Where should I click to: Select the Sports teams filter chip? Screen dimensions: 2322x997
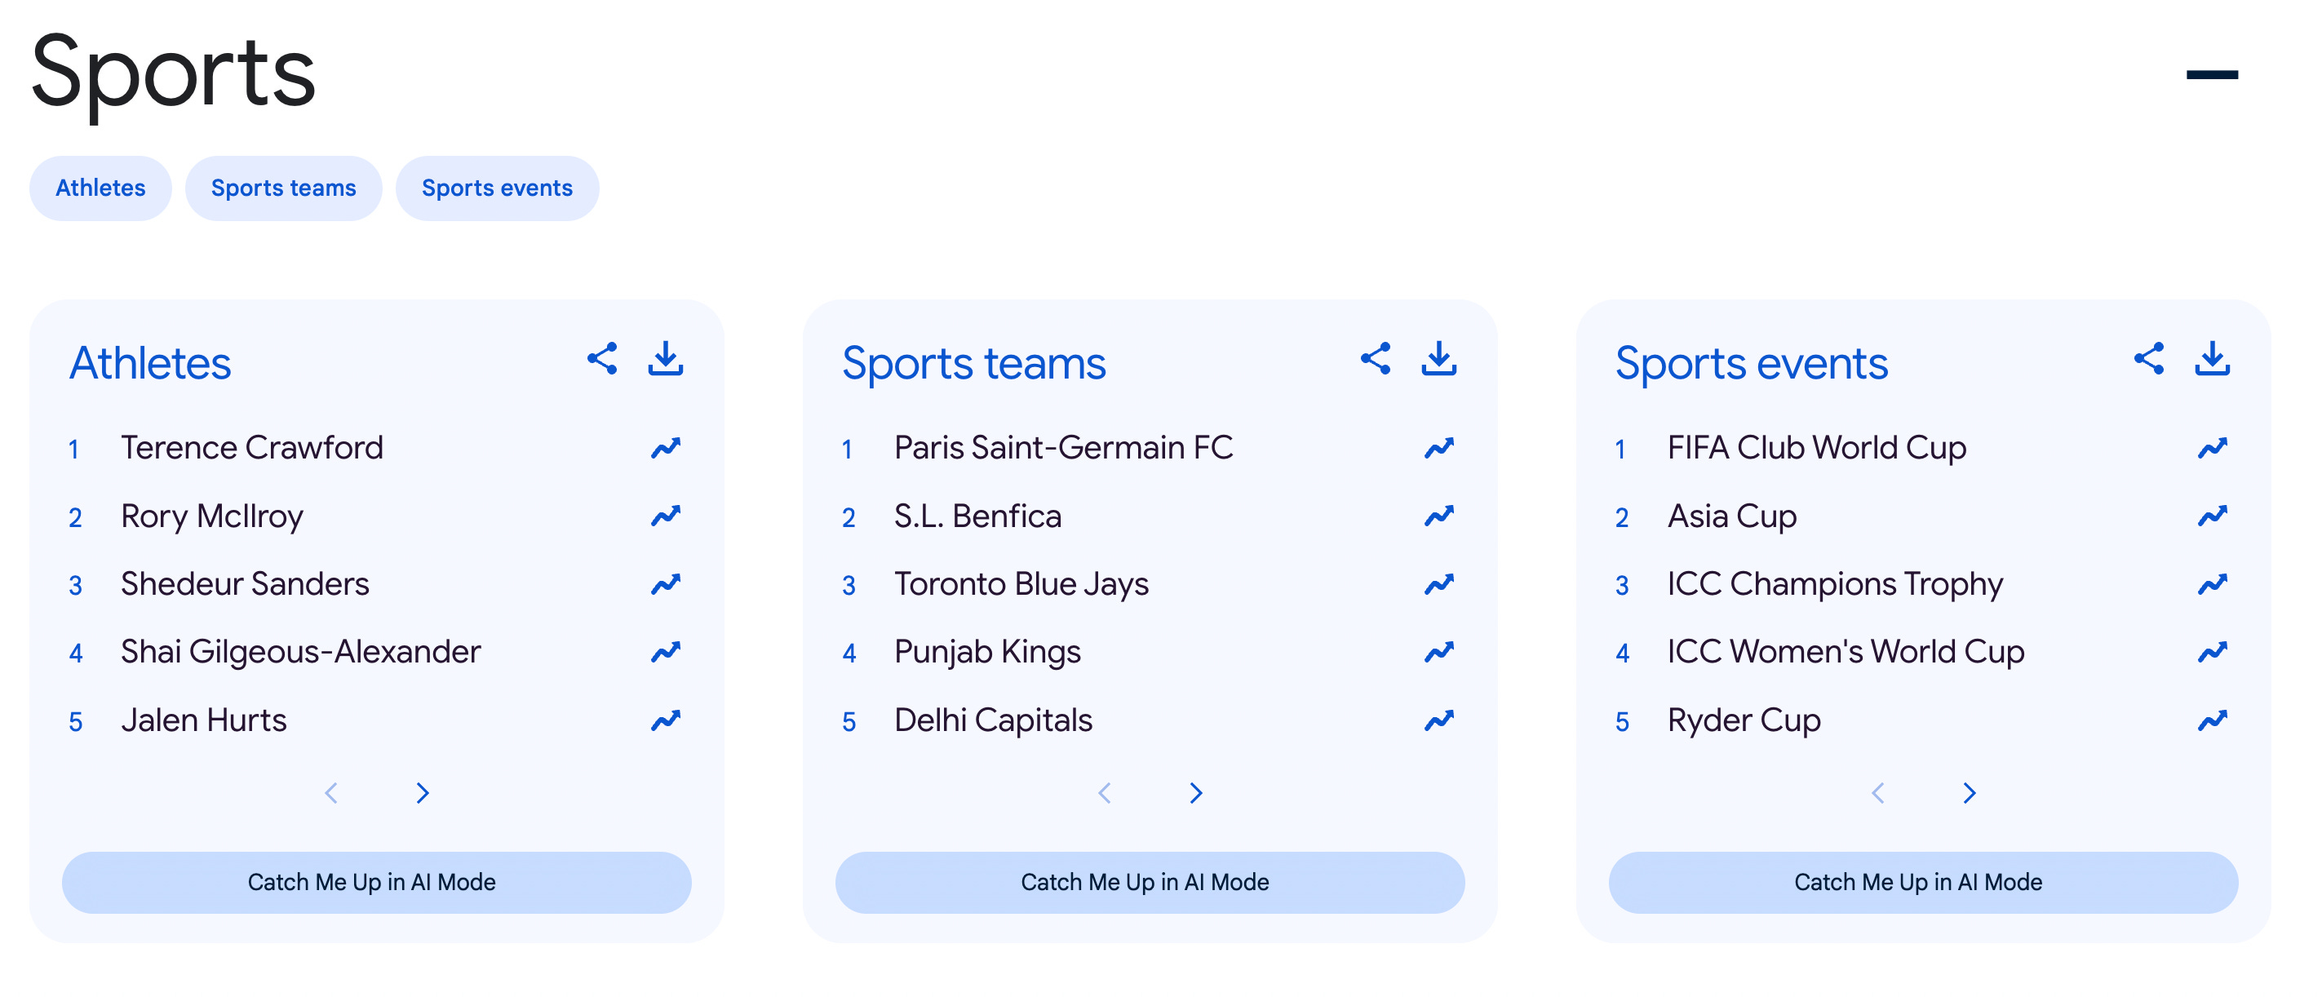pos(283,188)
